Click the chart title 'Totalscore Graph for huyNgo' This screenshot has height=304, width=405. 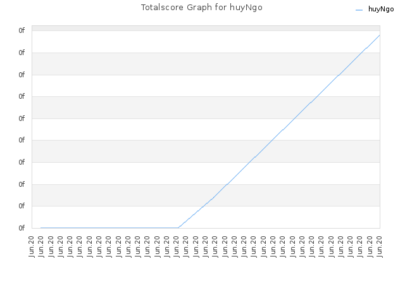tap(201, 8)
